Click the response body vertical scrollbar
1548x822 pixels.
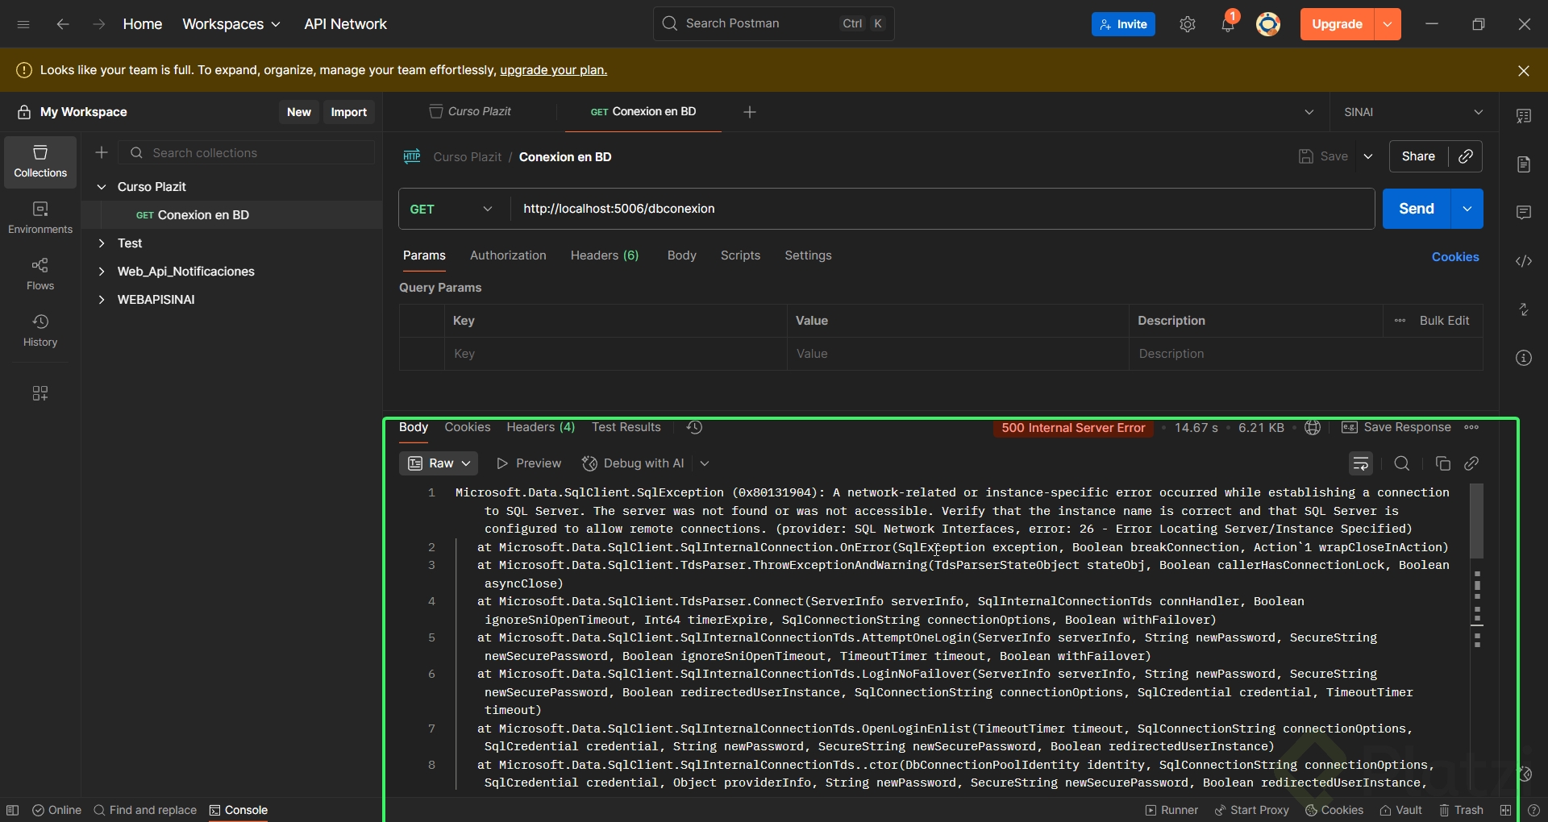click(1477, 521)
